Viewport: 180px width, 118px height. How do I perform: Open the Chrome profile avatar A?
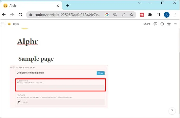[167, 15]
